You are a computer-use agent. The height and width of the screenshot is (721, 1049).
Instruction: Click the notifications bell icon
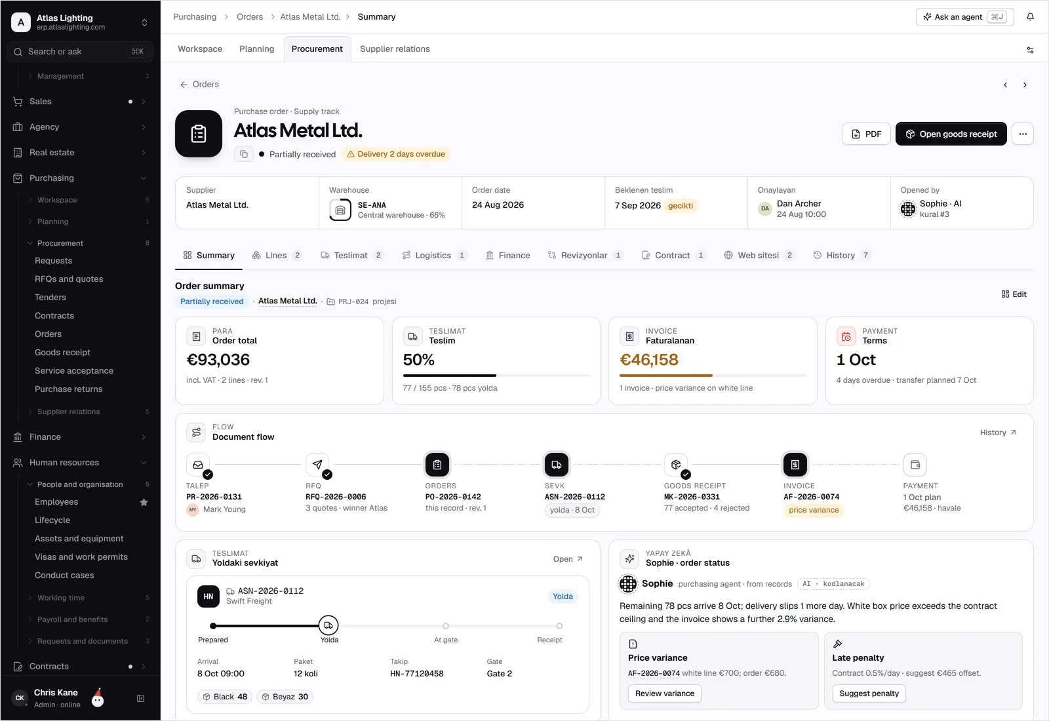pos(1030,17)
